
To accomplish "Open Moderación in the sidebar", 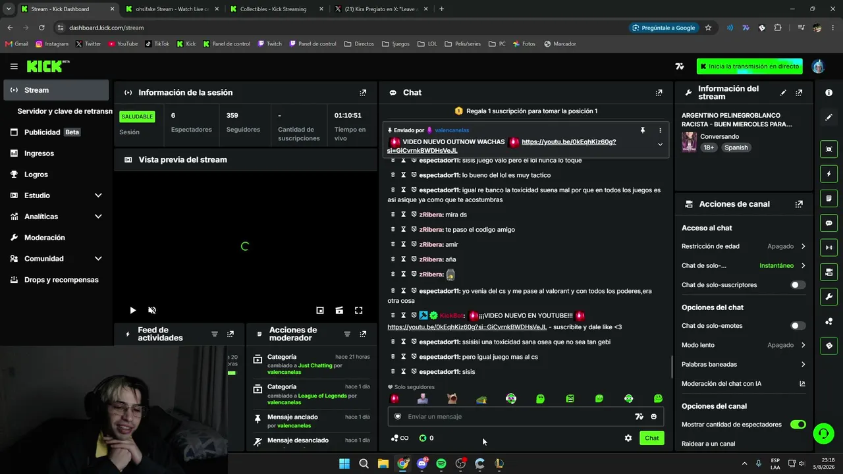I will 56,238.
